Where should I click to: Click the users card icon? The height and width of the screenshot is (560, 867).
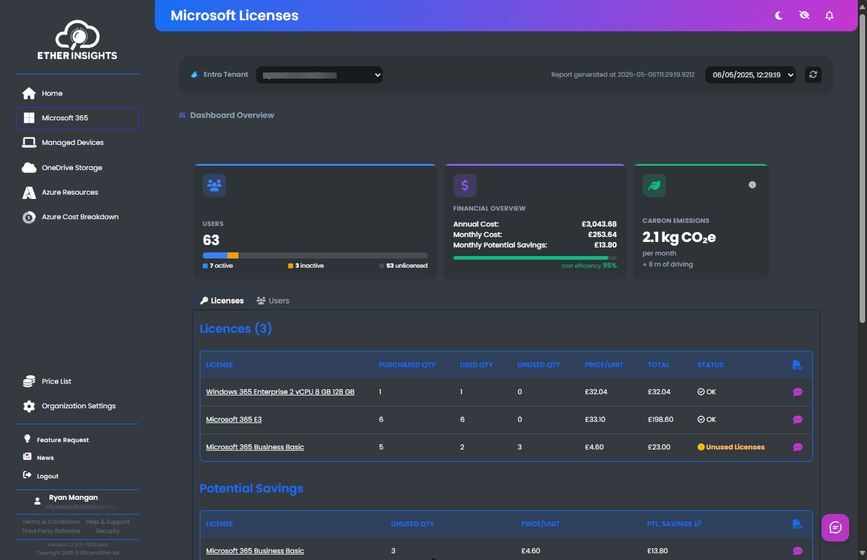(214, 185)
